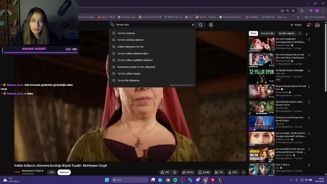Image resolution: width=327 pixels, height=184 pixels.
Task: Click inside the YouTube search input field
Action: click(x=153, y=25)
